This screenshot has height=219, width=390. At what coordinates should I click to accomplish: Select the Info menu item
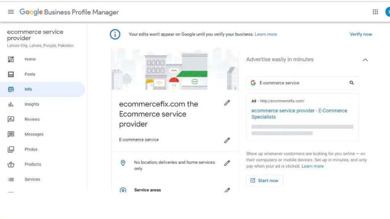coord(42,89)
